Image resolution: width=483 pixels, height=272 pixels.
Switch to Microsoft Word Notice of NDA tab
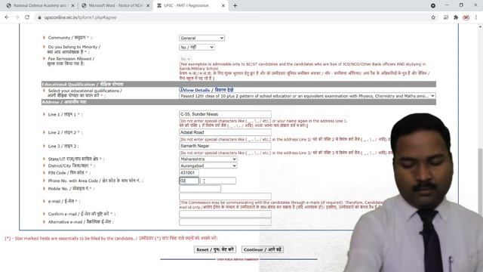pos(115,5)
